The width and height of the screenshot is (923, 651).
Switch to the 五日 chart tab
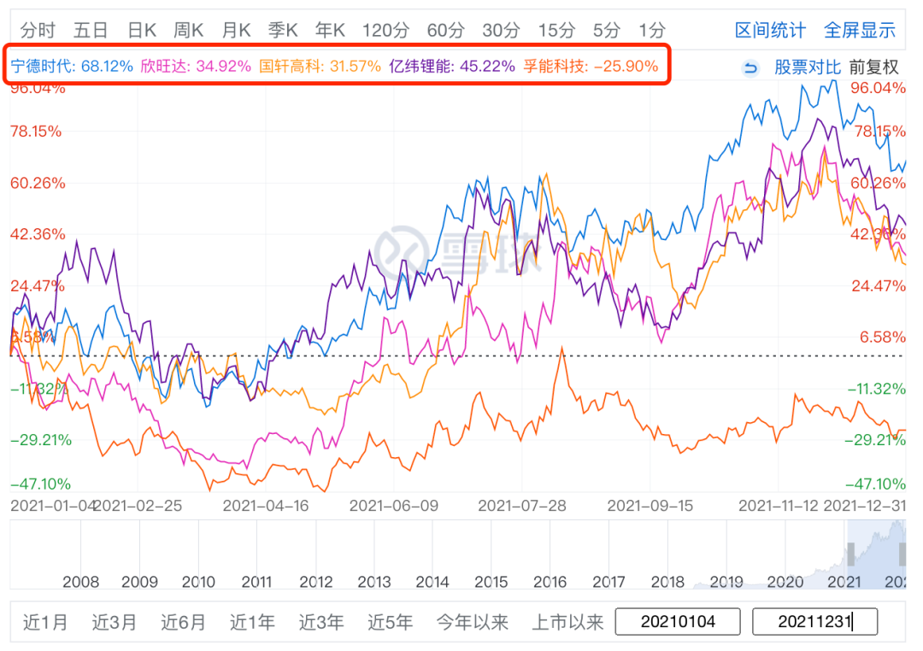click(x=91, y=30)
